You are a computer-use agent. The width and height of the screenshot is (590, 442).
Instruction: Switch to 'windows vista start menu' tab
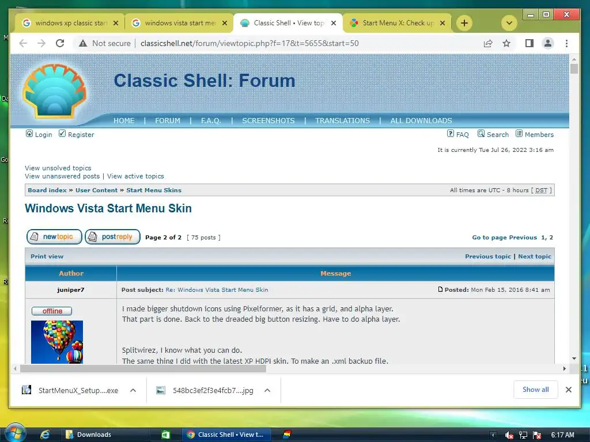click(179, 23)
